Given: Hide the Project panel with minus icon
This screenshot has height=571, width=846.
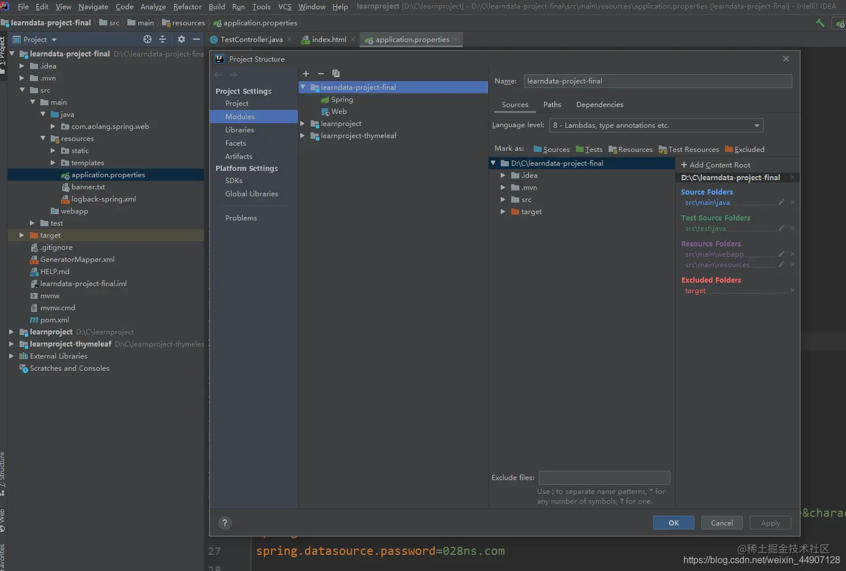Looking at the screenshot, I should tap(197, 39).
